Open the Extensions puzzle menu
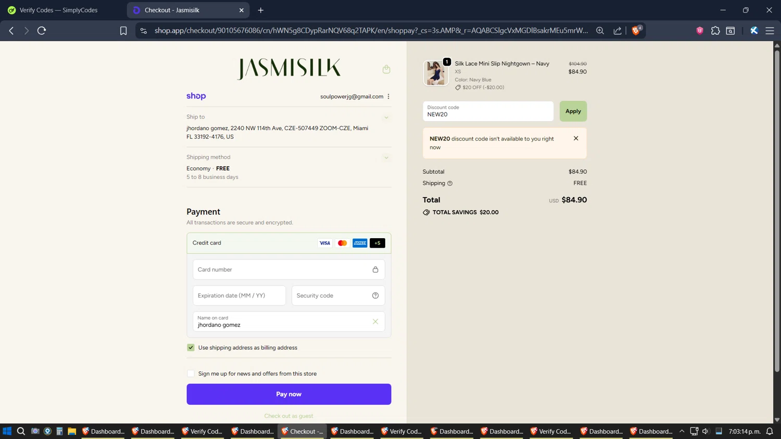Viewport: 781px width, 439px height. (715, 31)
